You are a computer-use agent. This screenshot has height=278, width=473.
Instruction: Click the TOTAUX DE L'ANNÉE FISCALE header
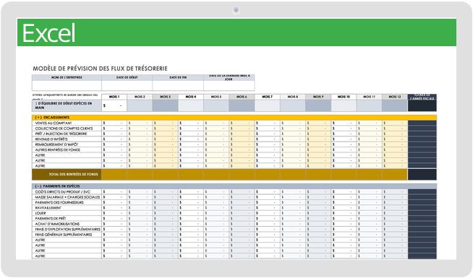point(422,97)
